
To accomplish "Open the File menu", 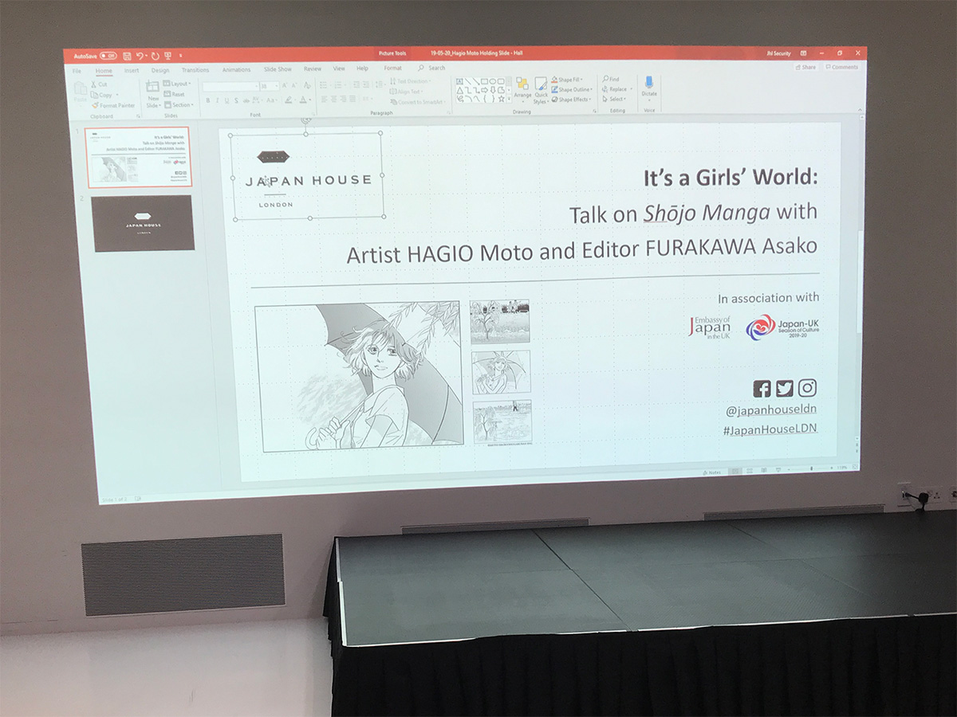I will (x=77, y=71).
